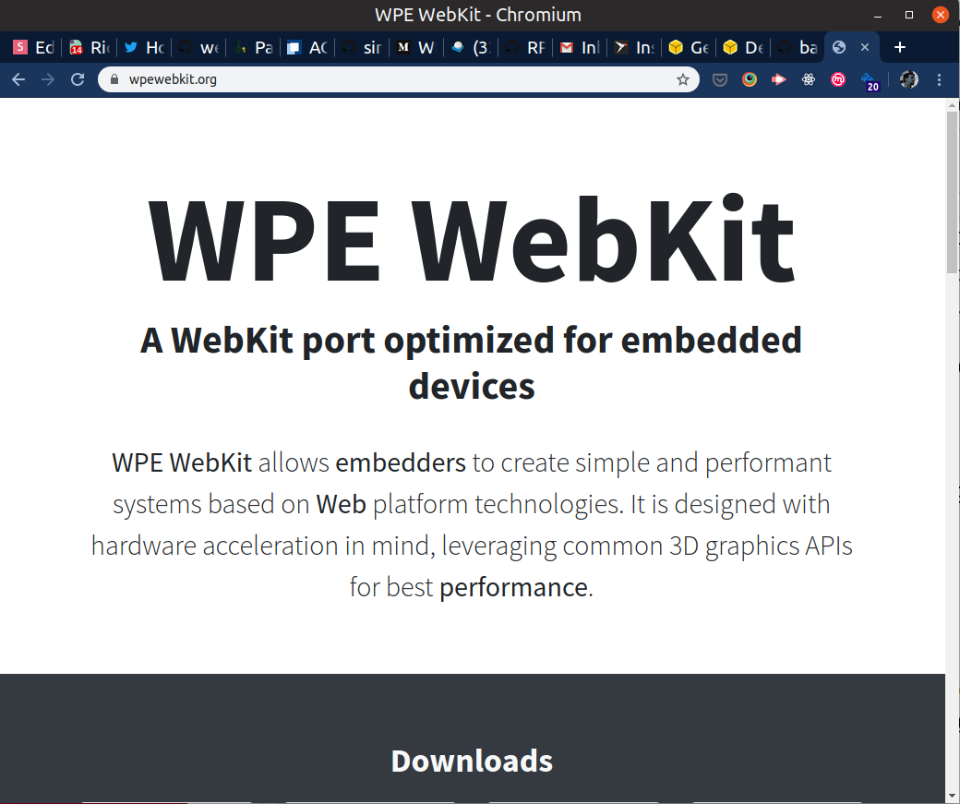Click the bold word 'performance' in the paragraph

(513, 588)
